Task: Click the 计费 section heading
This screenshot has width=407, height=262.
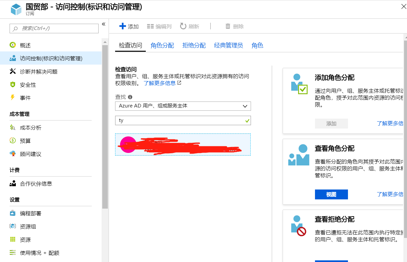Action: pyautogui.click(x=15, y=170)
